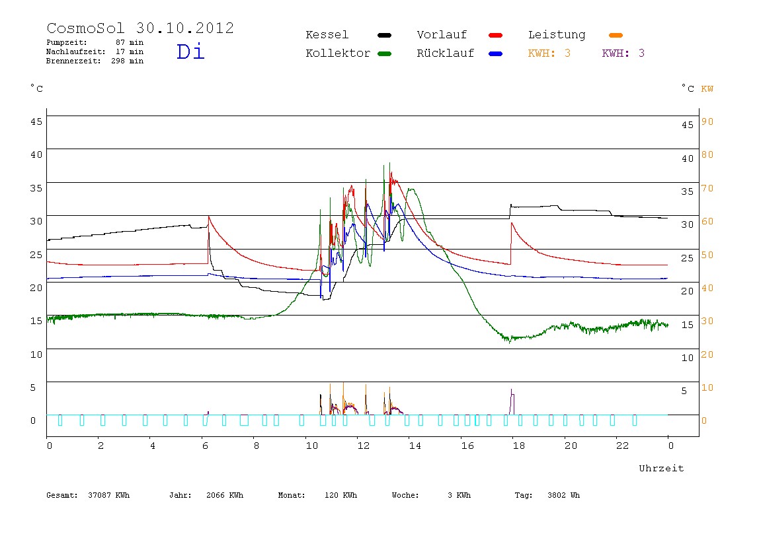This screenshot has width=759, height=536.
Task: Click the '6' hour tick label
Action: click(x=205, y=446)
